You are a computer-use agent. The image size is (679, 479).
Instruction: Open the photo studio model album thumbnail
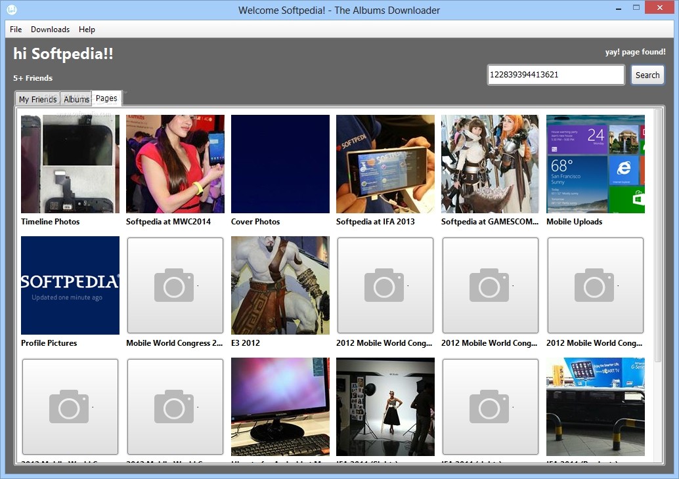385,407
